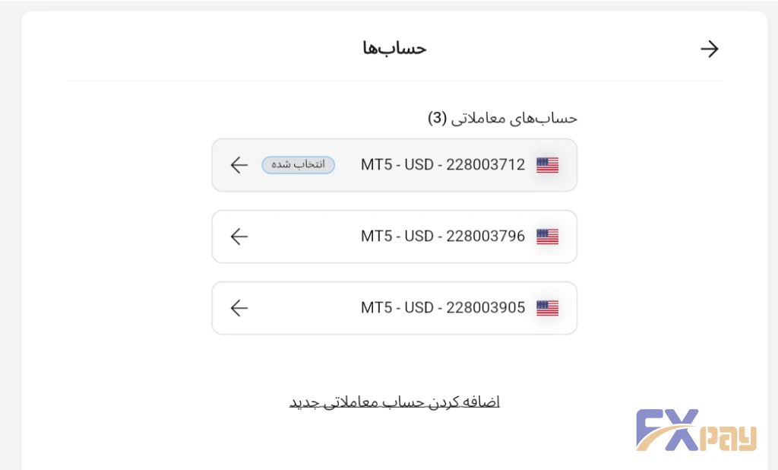778x470 pixels.
Task: Click the "MT5" label in the first account row
Action: [377, 165]
